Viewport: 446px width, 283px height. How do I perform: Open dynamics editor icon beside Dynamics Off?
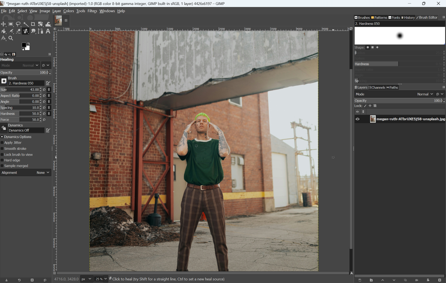(x=48, y=130)
